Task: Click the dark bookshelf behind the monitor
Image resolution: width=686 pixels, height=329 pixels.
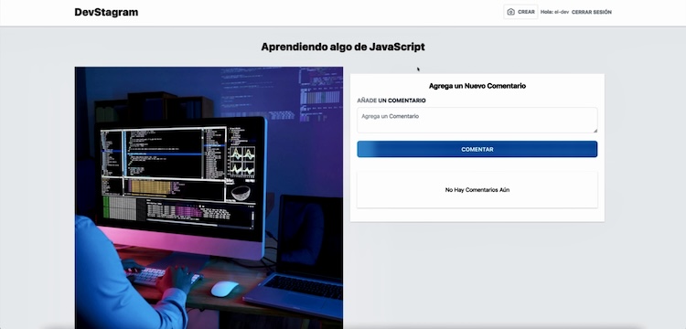Action: [154, 107]
